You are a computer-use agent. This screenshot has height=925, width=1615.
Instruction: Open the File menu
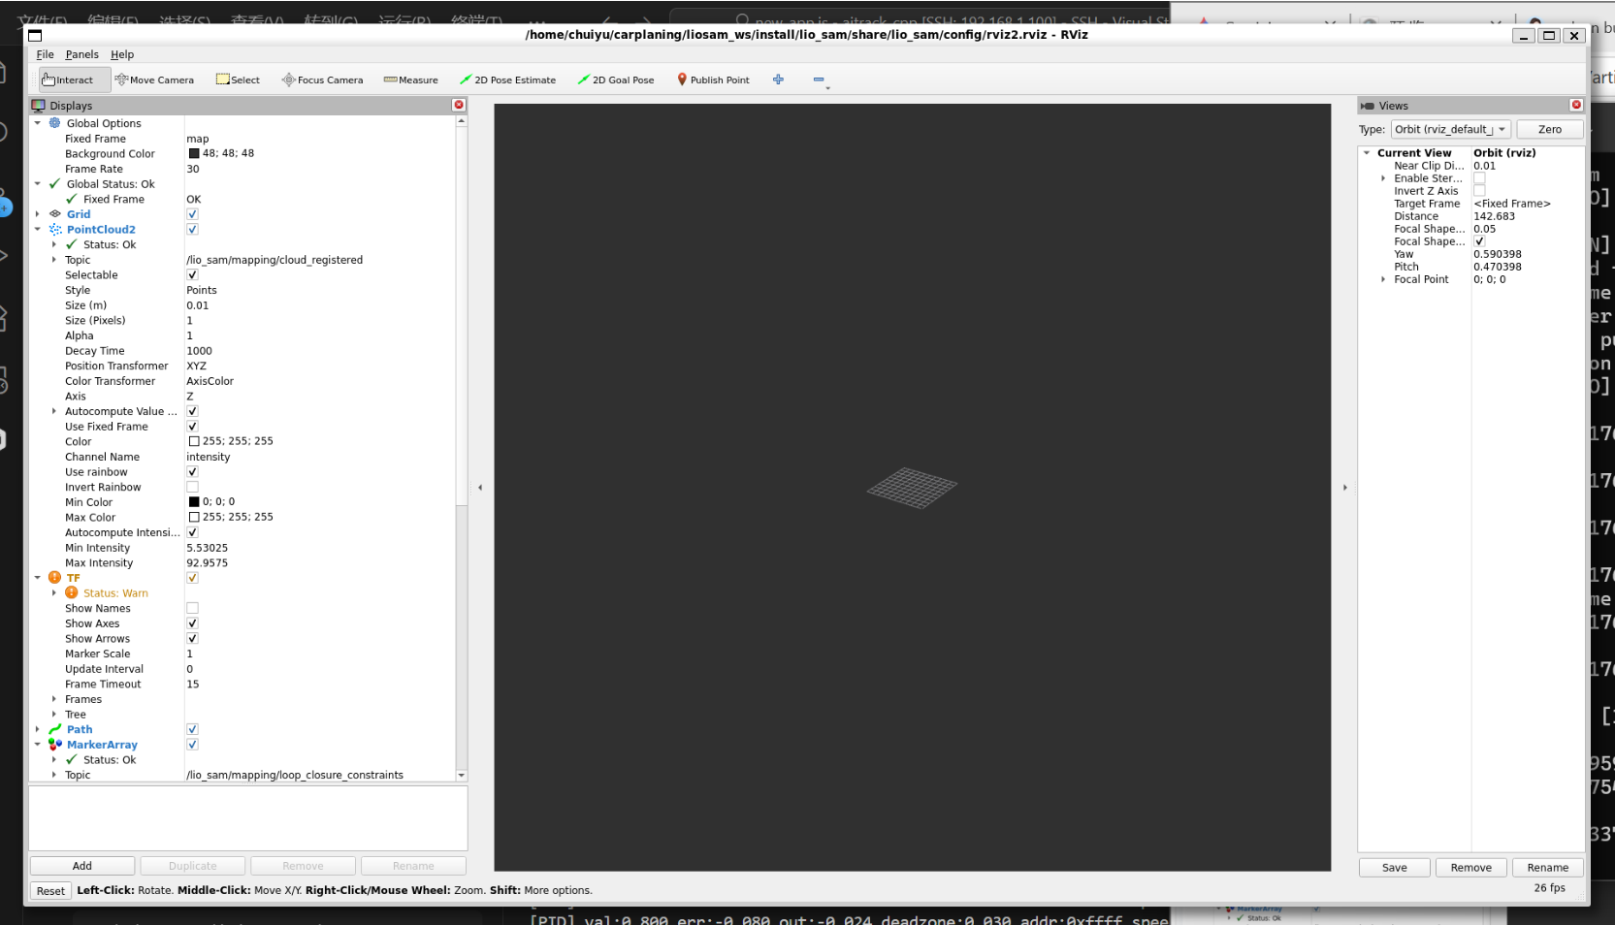[45, 55]
